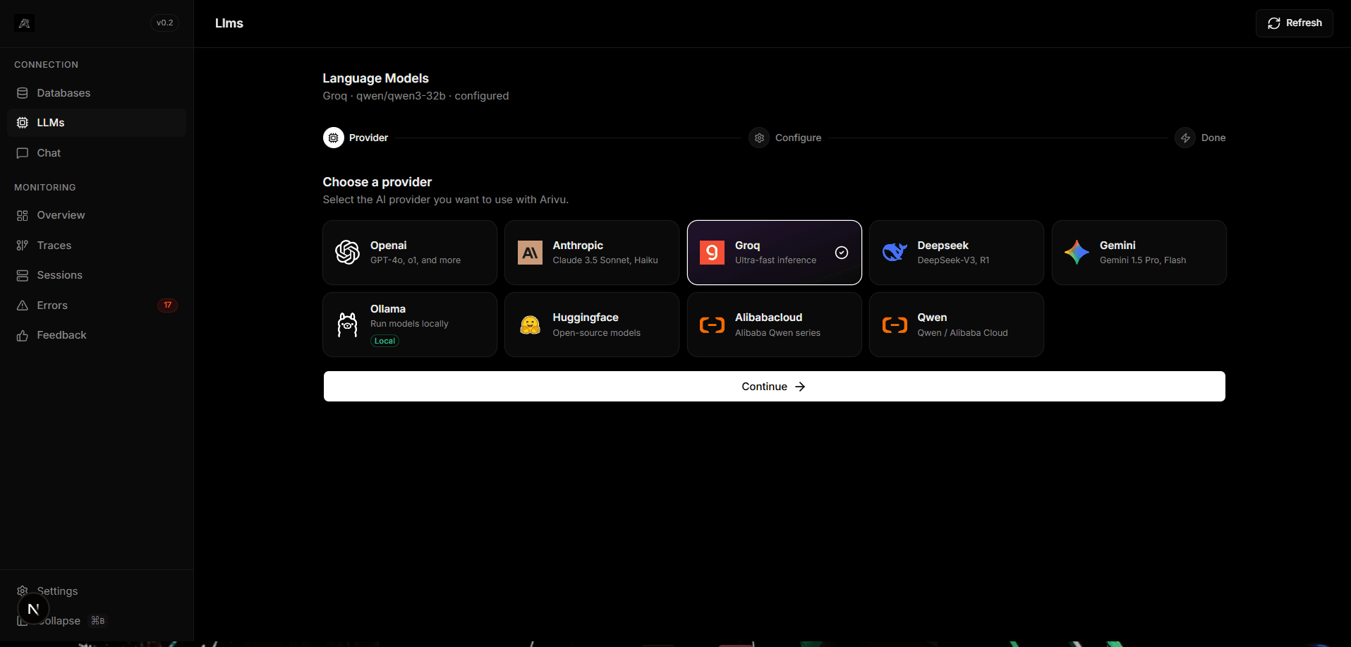Click the Errors warning triangle icon

pyautogui.click(x=23, y=306)
